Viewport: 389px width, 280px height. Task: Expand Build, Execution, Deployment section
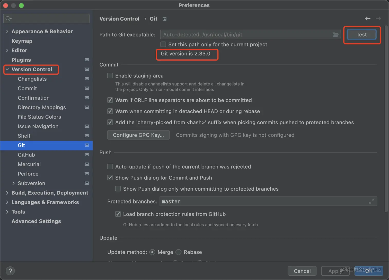coord(7,193)
